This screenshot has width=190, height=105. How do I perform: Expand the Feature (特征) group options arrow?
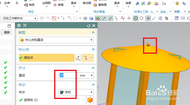(x=77, y=12)
